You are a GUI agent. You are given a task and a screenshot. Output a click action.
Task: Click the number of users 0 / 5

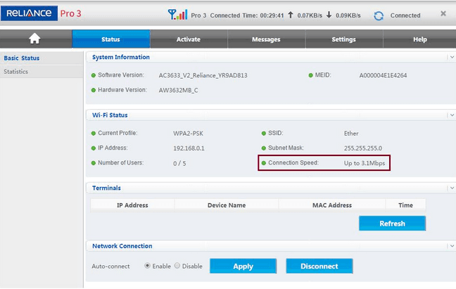pos(179,164)
